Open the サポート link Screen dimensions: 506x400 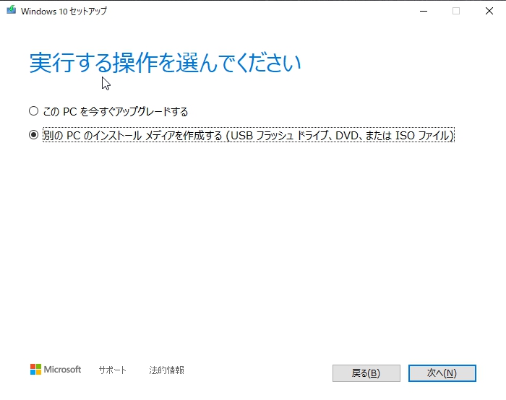[112, 370]
